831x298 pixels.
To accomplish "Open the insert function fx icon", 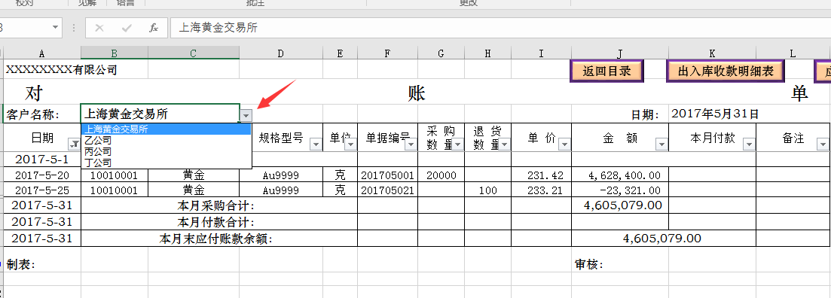I will tap(154, 28).
